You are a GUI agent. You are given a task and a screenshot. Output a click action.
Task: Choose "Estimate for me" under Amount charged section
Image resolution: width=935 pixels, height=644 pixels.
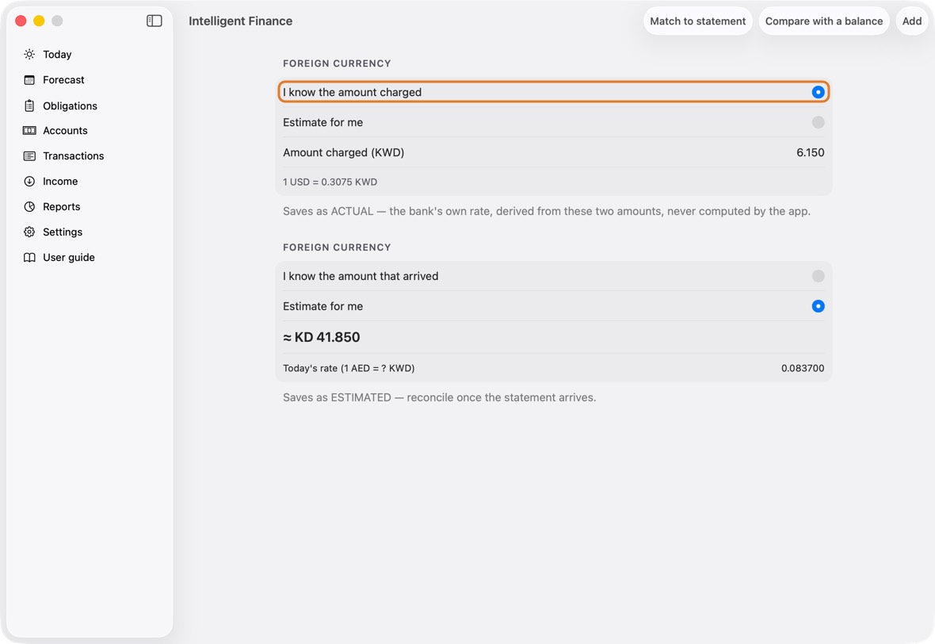(x=818, y=122)
